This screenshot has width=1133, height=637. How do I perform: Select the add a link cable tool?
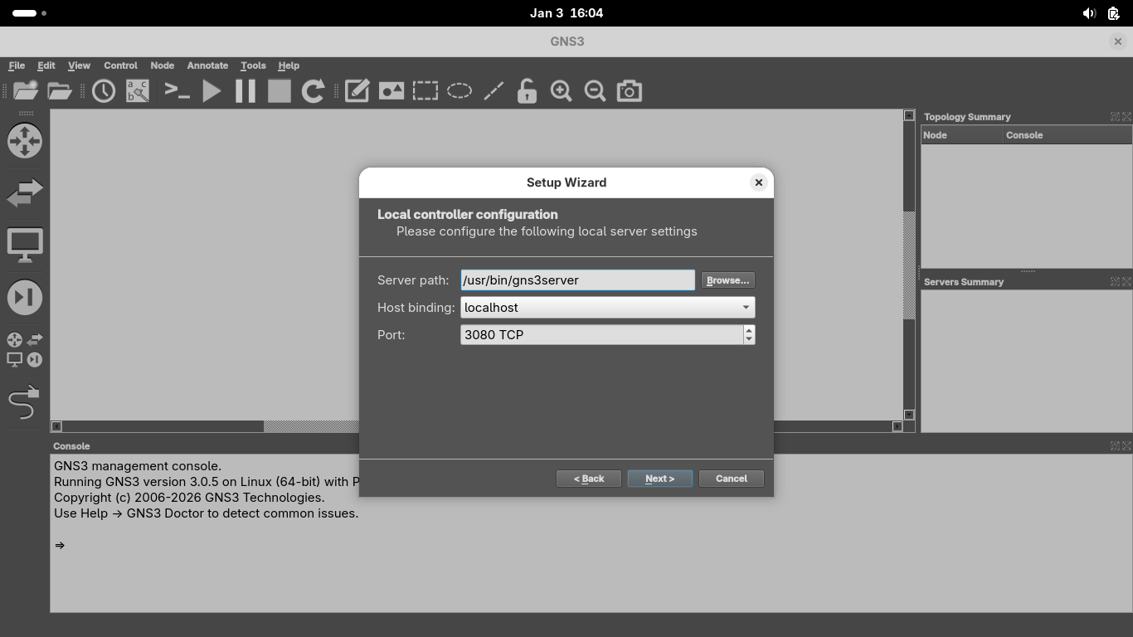click(24, 402)
